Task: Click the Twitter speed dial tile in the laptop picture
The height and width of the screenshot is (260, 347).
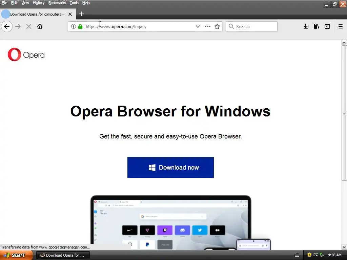Action: pos(200,230)
